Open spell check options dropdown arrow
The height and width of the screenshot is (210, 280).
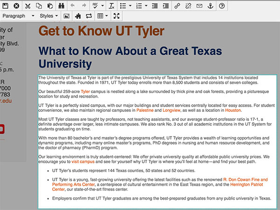pyautogui.click(x=103, y=6)
